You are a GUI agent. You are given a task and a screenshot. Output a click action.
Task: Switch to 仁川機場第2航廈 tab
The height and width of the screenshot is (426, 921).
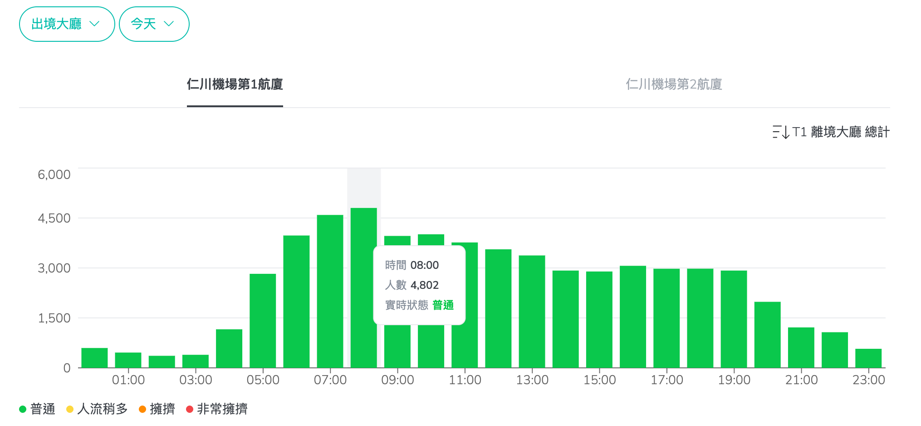click(674, 84)
